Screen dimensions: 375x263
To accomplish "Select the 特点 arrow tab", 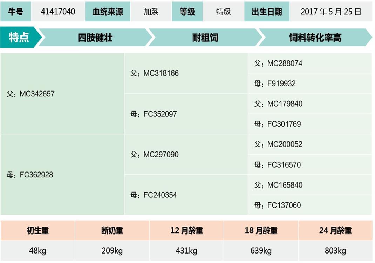I will 19,37.
